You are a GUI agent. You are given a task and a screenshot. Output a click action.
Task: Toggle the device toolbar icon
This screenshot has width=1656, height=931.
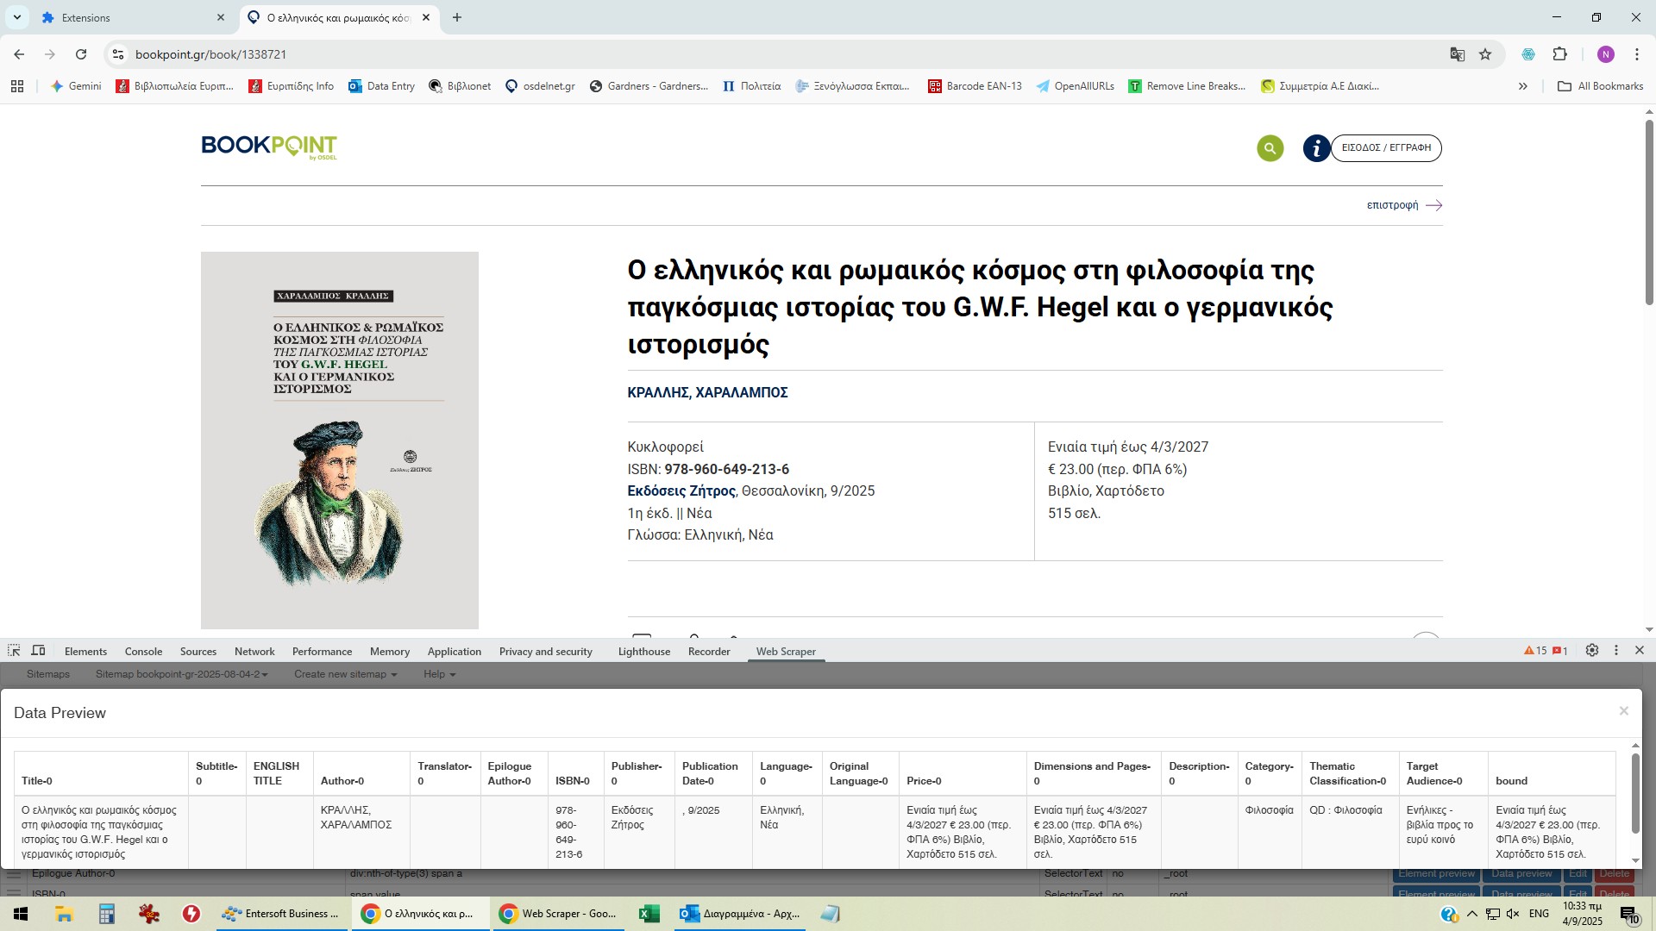tap(39, 651)
